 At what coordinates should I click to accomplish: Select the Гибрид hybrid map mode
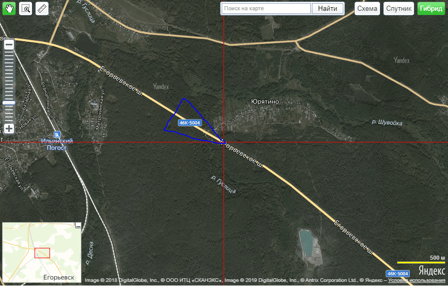click(x=431, y=9)
